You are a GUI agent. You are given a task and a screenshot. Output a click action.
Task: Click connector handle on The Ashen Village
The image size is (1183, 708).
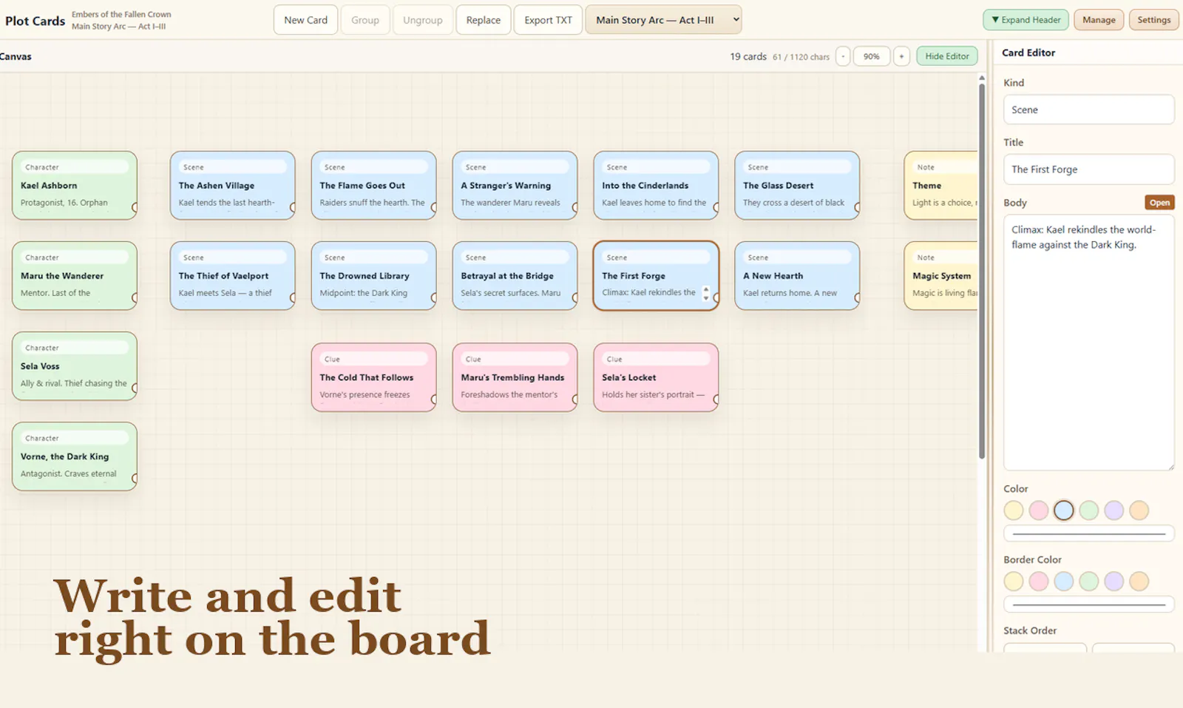[294, 208]
